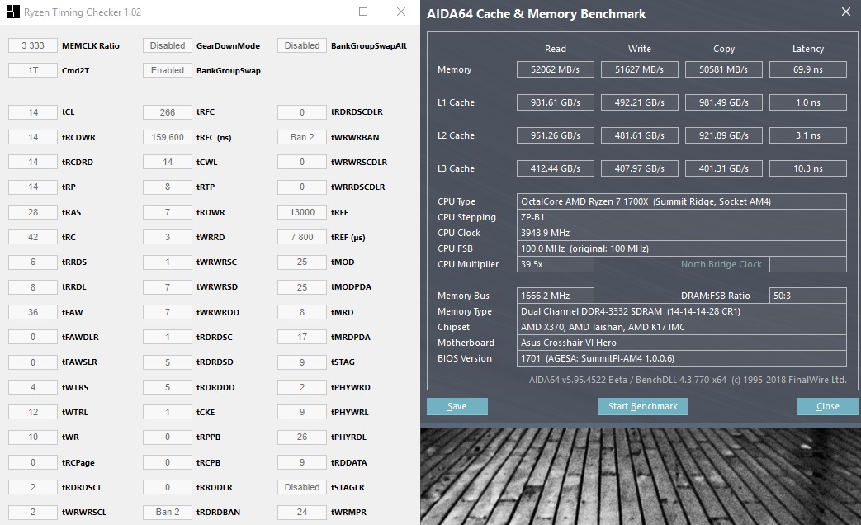This screenshot has width=861, height=525.
Task: Click the AIDA64 version copyright text
Action: [x=688, y=380]
